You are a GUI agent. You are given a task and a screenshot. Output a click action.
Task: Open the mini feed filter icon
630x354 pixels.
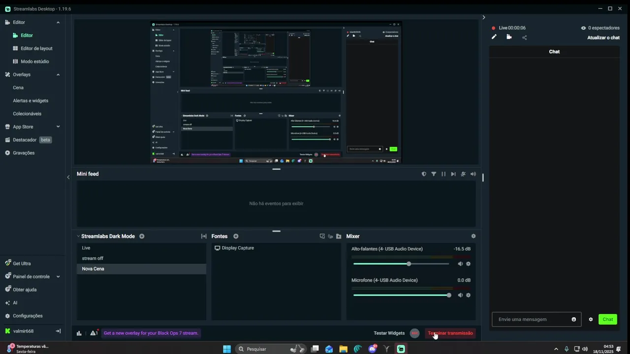click(x=434, y=174)
